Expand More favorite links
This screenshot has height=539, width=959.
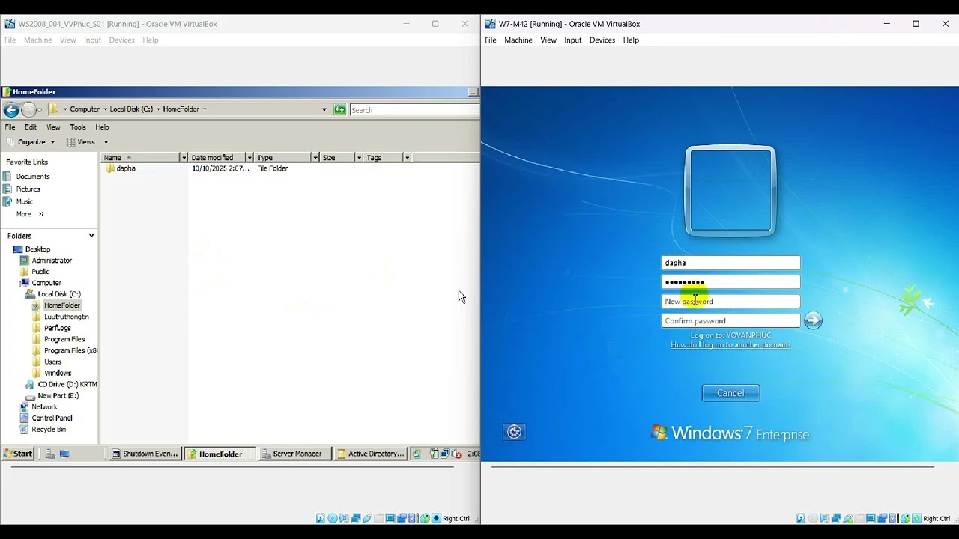(x=31, y=214)
